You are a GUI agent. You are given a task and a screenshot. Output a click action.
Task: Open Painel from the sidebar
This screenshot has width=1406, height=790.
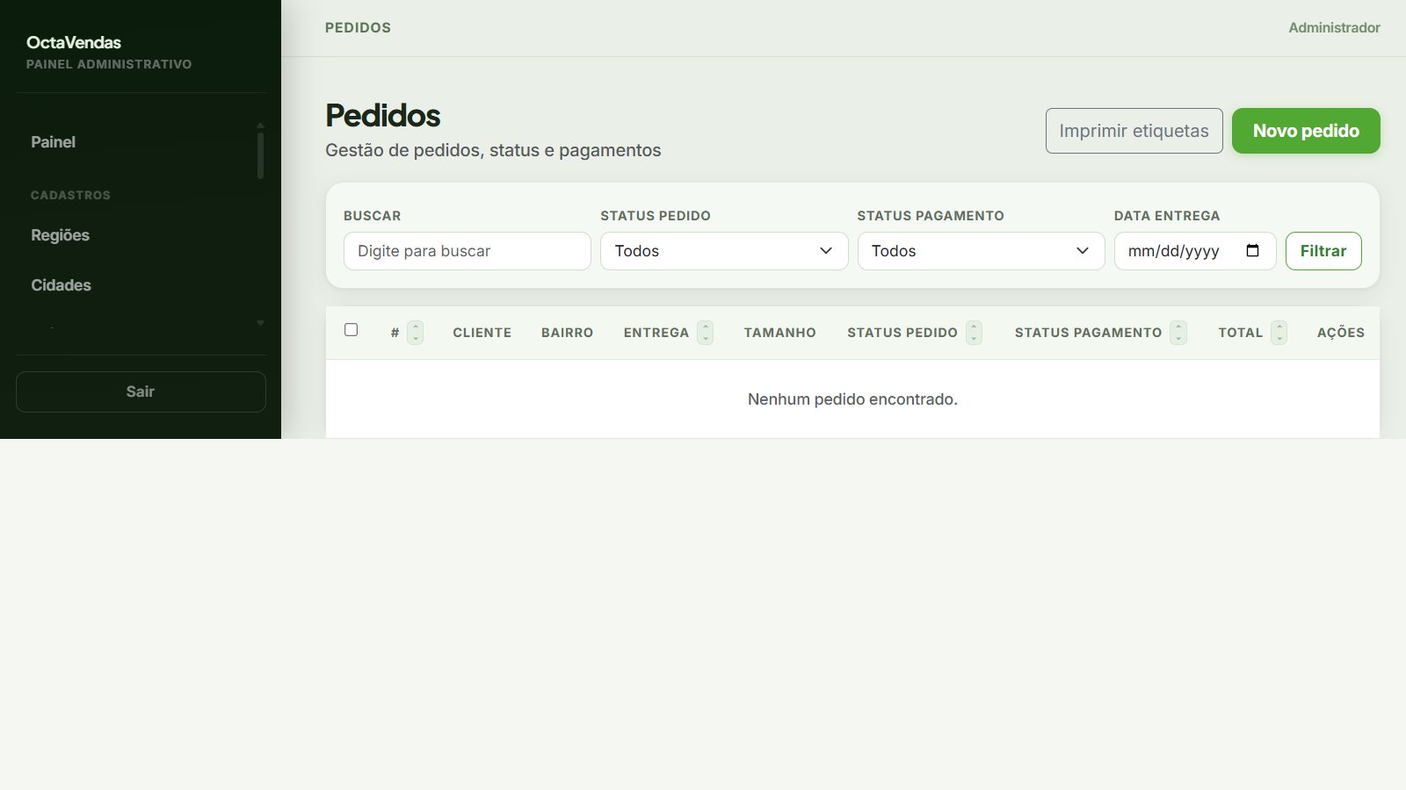click(x=54, y=141)
